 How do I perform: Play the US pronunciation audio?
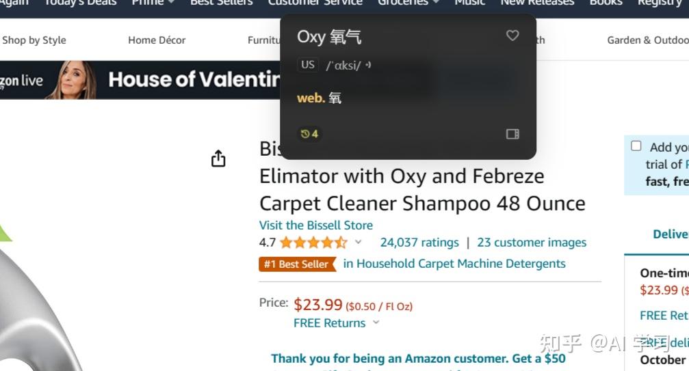(x=368, y=65)
